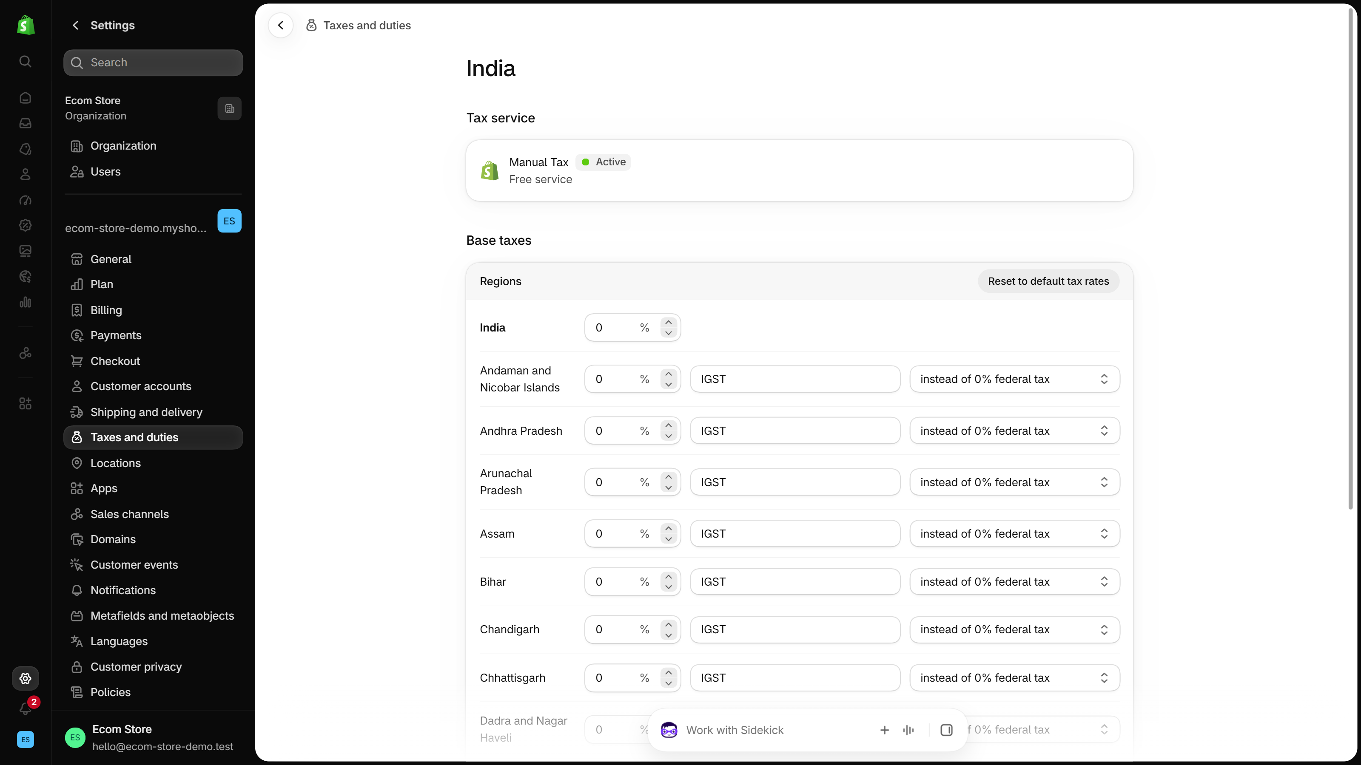The height and width of the screenshot is (765, 1361).
Task: Open Products tag icon in left rail
Action: (26, 149)
